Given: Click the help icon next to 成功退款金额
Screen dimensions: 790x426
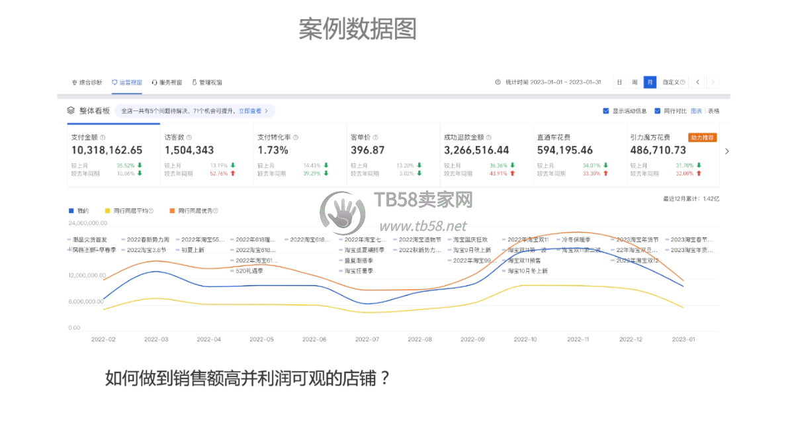Looking at the screenshot, I should pyautogui.click(x=489, y=138).
